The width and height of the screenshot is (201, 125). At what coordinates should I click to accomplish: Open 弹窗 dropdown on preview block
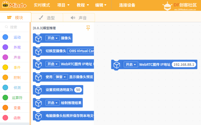coord(61,77)
